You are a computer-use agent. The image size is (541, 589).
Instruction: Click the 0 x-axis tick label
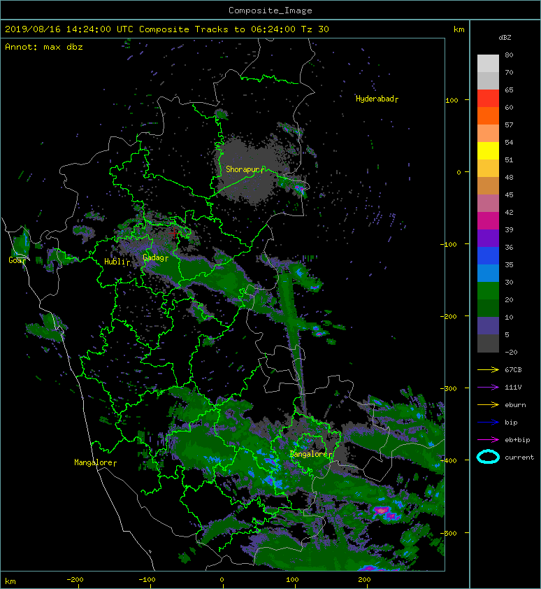[x=222, y=580]
